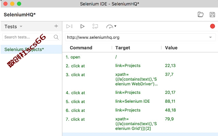The height and width of the screenshot is (136, 218).
Task: Click value 37,7
Action: pos(169,74)
